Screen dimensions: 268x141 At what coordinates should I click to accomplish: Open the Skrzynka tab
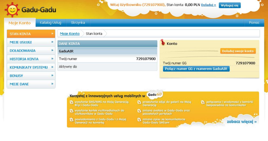pos(78,23)
